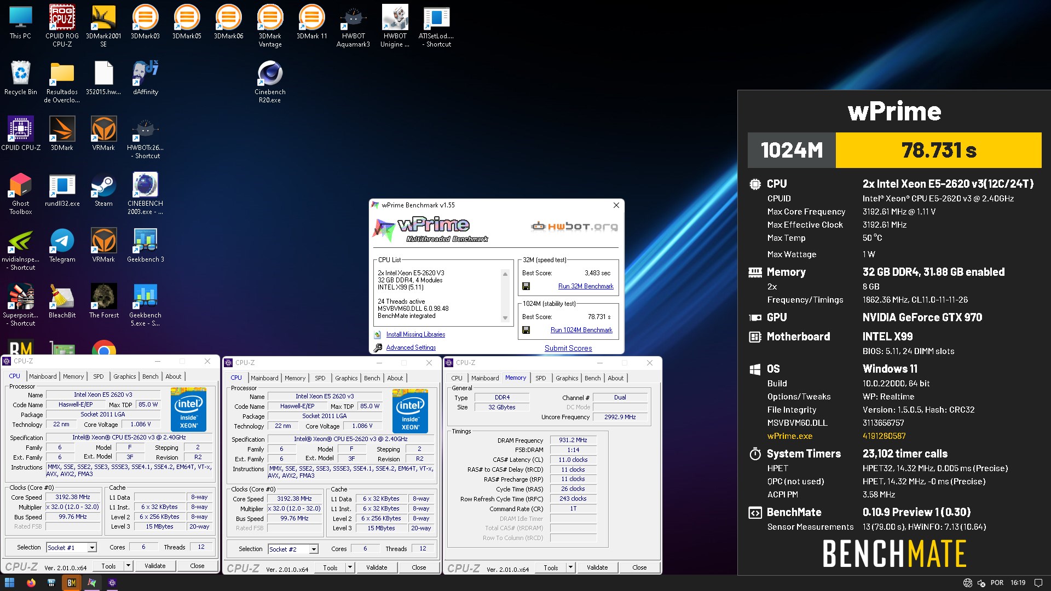This screenshot has width=1051, height=591.
Task: Open HWBOT Unigine desktop shortcut
Action: click(x=395, y=26)
